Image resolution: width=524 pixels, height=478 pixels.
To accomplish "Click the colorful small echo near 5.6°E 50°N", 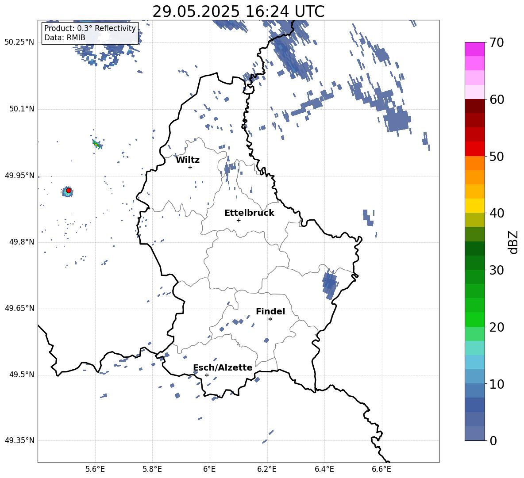I will click(97, 144).
